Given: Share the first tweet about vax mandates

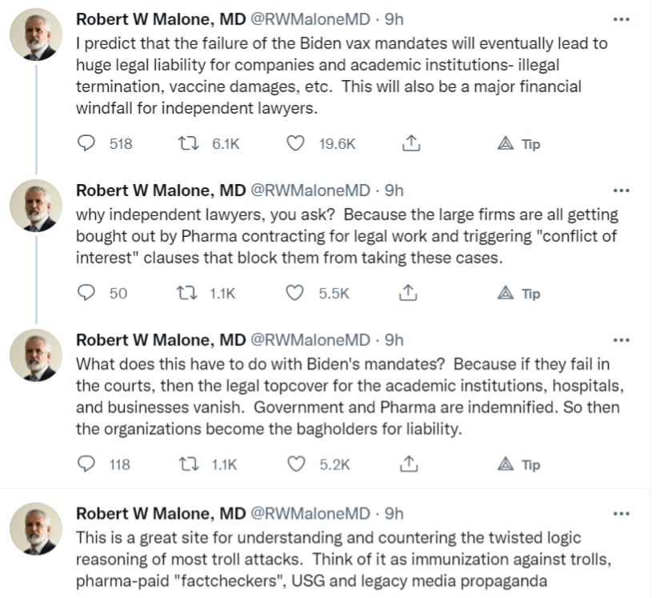Looking at the screenshot, I should point(410,144).
